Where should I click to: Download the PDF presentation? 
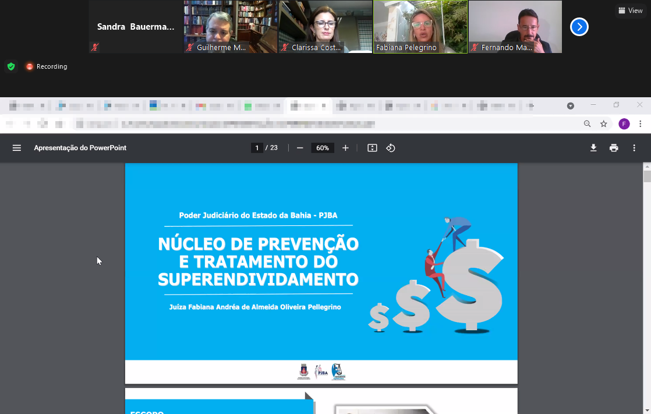click(x=593, y=148)
